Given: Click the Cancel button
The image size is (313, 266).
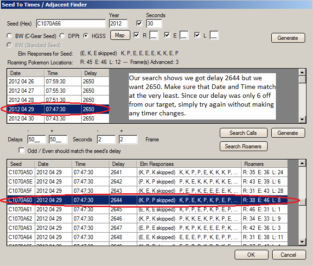Looking at the screenshot, I should pyautogui.click(x=289, y=255).
